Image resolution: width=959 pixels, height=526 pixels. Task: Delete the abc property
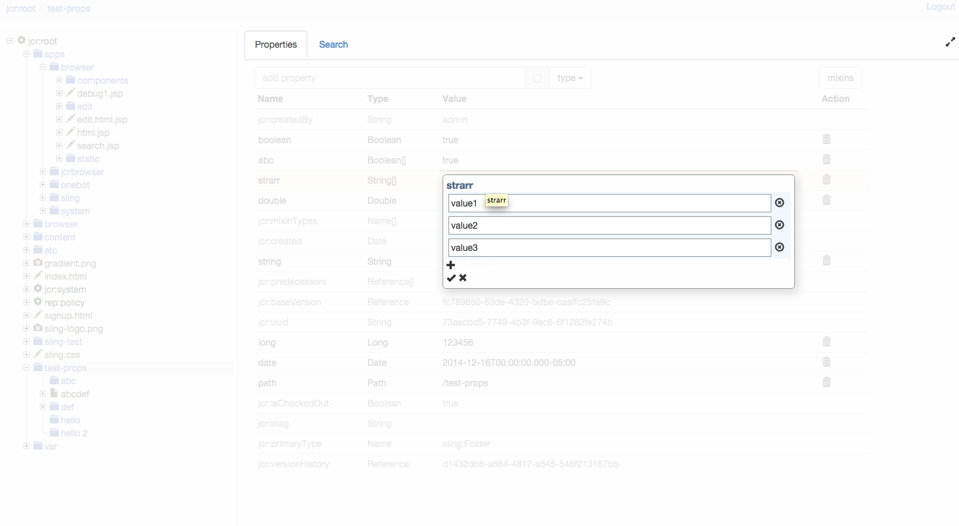[826, 159]
